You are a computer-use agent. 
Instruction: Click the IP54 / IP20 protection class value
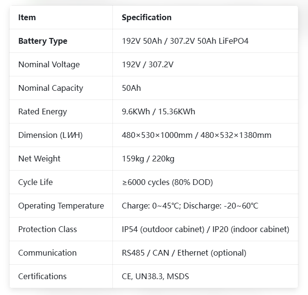(x=206, y=229)
